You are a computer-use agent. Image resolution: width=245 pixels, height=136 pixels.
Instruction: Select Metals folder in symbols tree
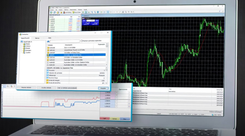click(27, 48)
